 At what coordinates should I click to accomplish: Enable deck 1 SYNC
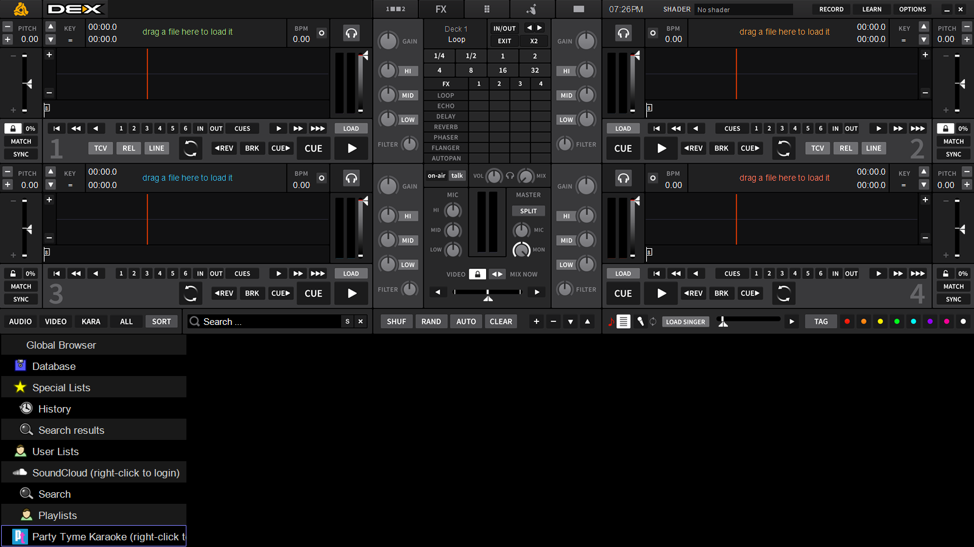[21, 154]
